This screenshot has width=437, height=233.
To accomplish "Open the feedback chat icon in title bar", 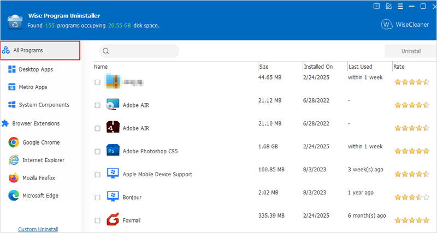I will (376, 7).
